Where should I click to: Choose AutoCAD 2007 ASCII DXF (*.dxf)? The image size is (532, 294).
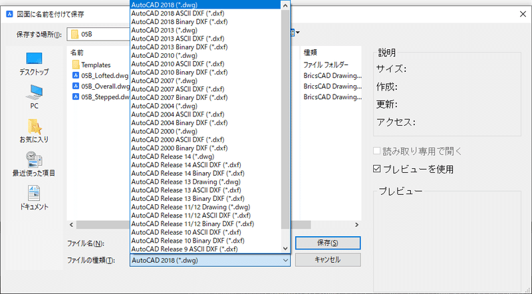(x=205, y=89)
